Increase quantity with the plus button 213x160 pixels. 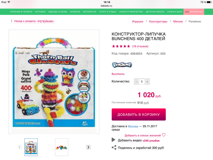(147, 82)
